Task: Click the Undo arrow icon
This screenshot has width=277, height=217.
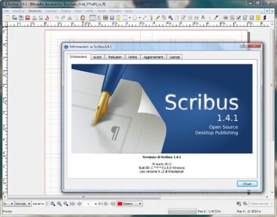Action: tap(56, 18)
